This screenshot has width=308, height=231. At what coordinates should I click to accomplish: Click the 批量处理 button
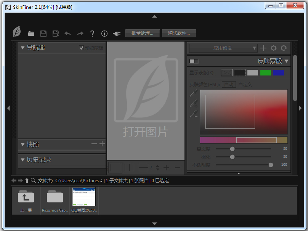point(145,33)
